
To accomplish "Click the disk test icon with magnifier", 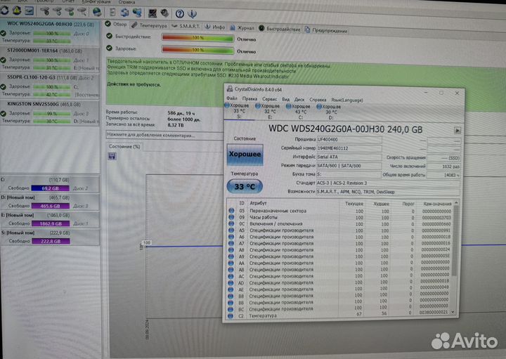I will click(x=83, y=12).
